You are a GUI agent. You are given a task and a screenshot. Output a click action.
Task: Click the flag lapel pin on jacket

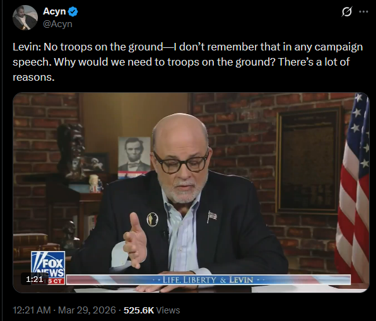[212, 216]
